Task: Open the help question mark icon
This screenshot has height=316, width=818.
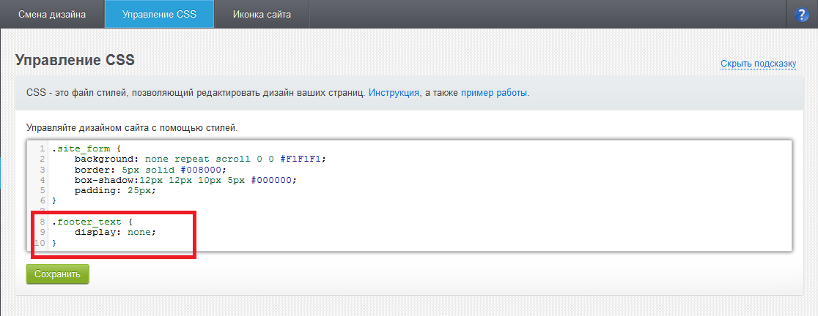Action: tap(800, 15)
